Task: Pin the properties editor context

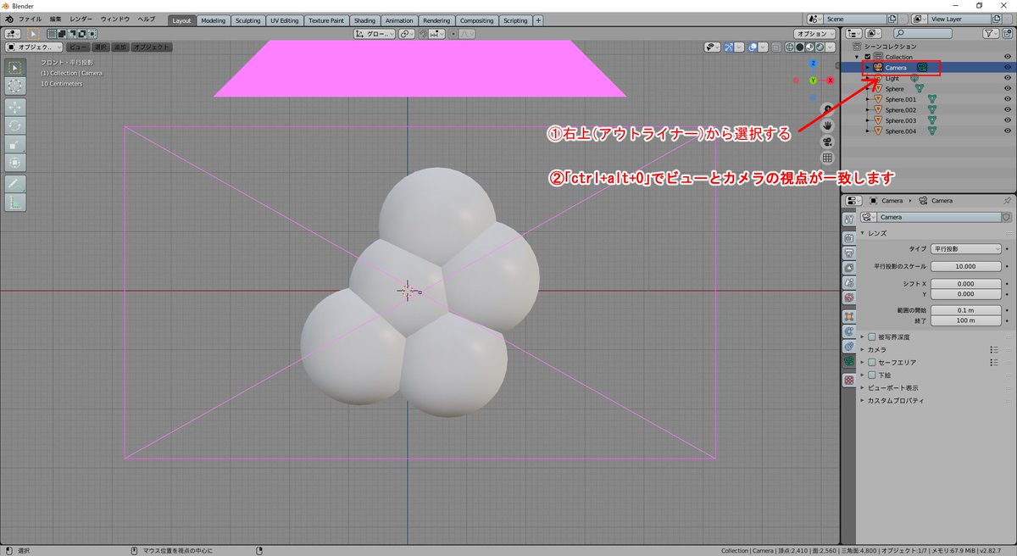Action: (x=1007, y=201)
